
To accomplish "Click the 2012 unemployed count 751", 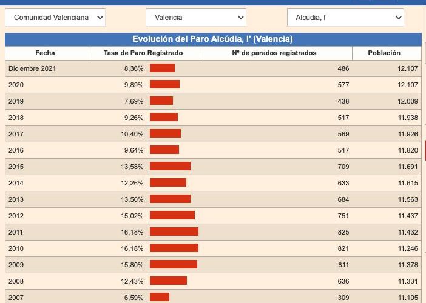I will click(343, 216).
